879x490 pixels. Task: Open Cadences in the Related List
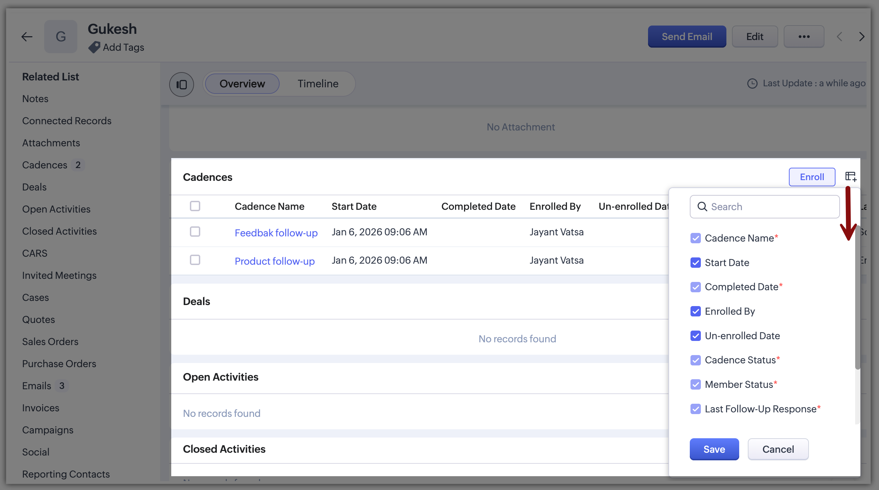pos(45,165)
